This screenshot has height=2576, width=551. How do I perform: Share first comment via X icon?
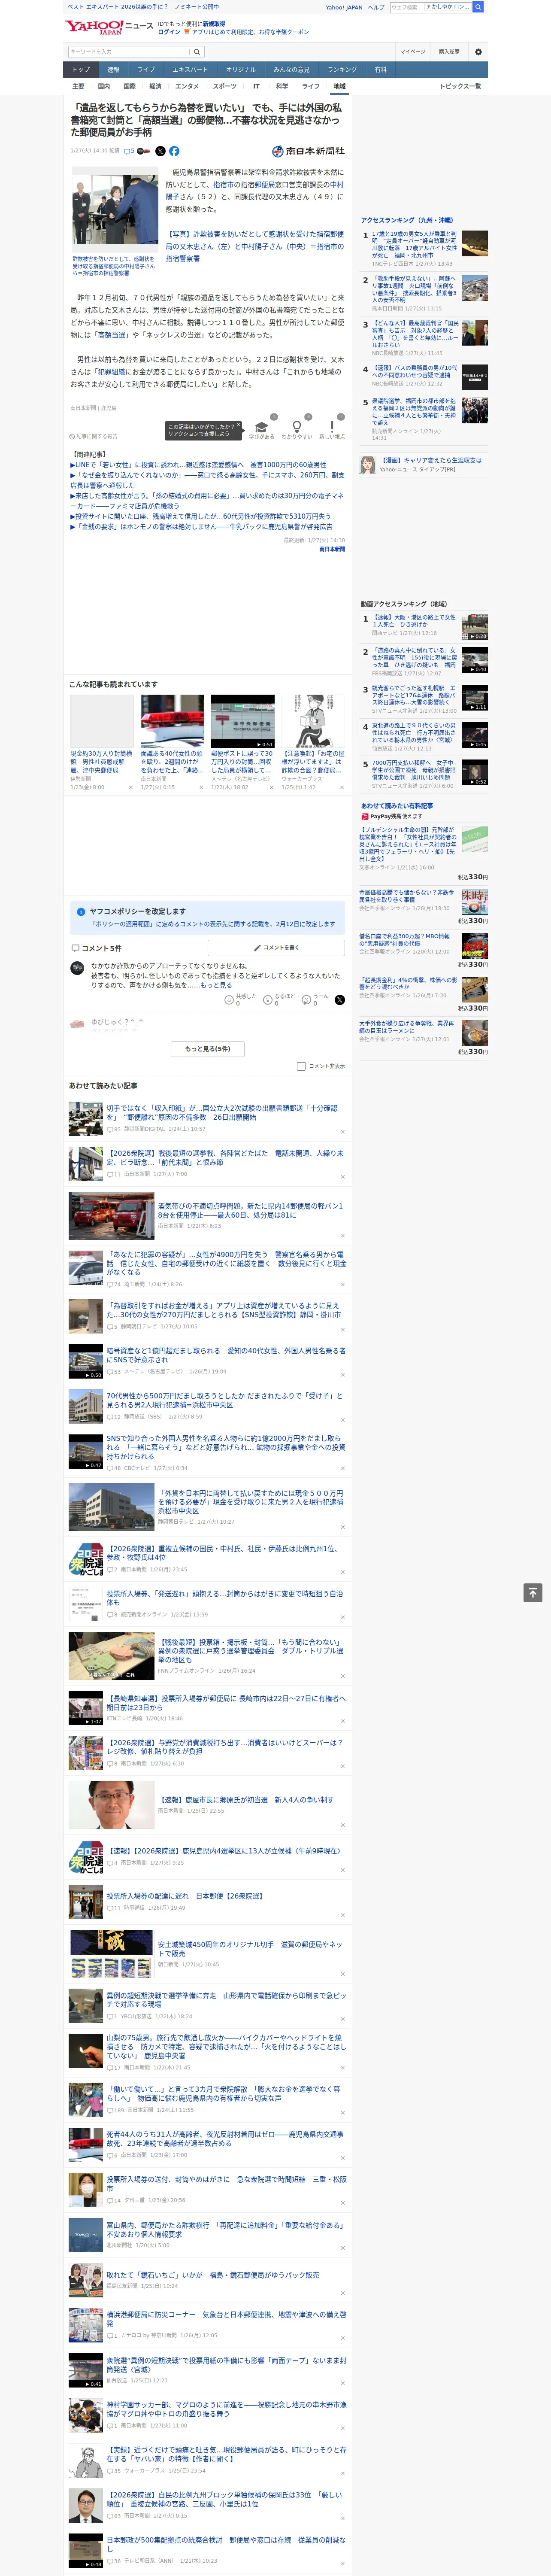[x=340, y=999]
